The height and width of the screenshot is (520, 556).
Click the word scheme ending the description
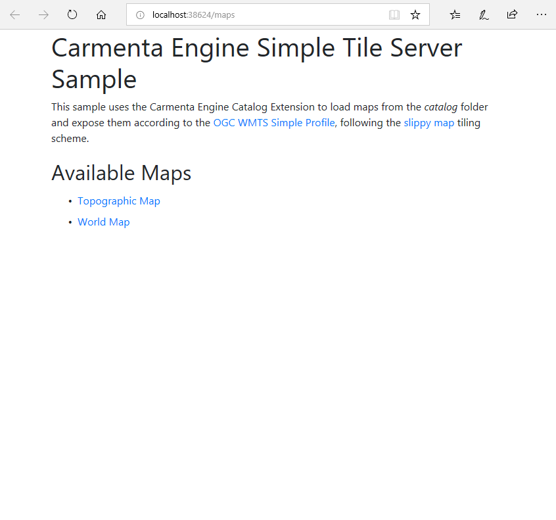click(70, 139)
